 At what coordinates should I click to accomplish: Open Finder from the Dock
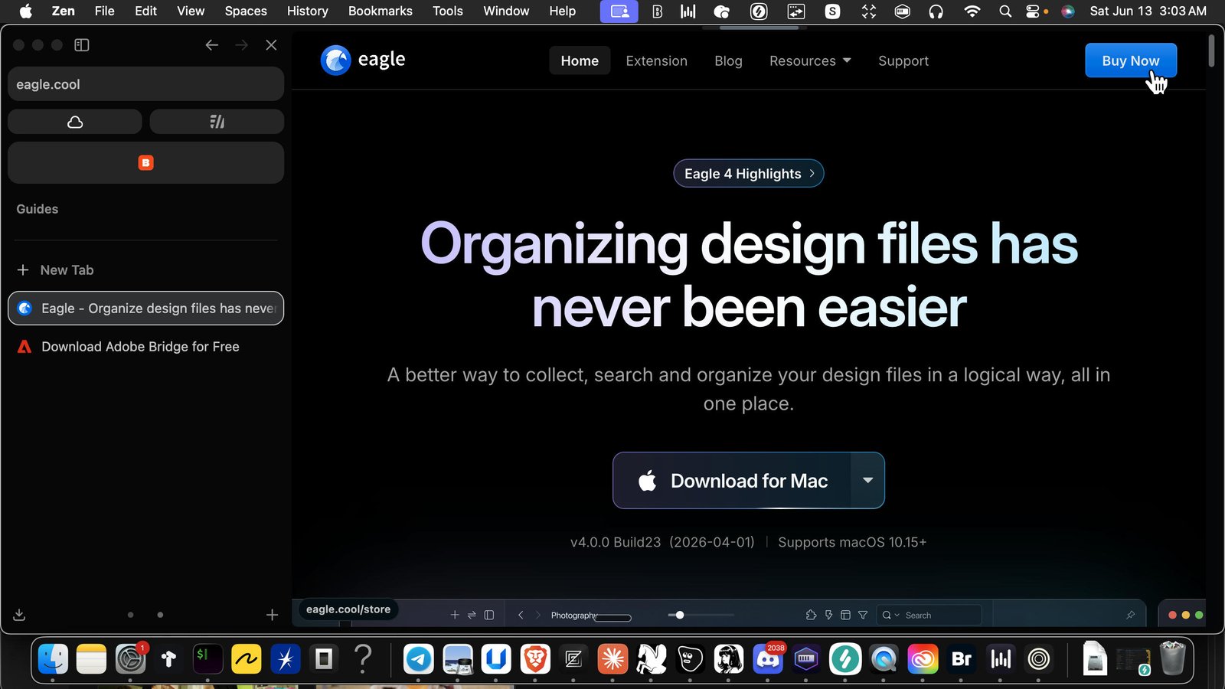pos(53,658)
